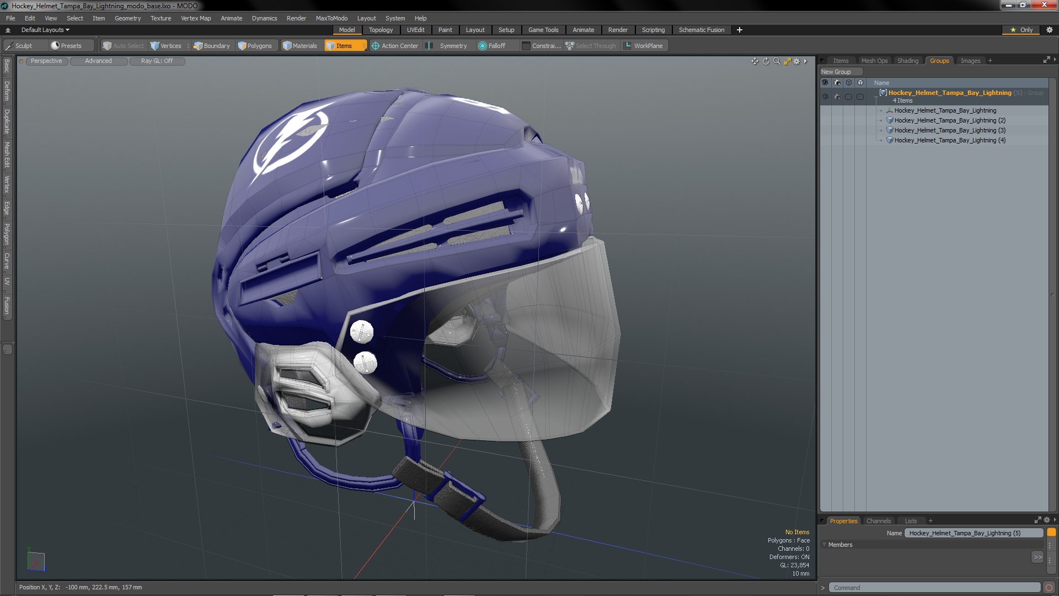Open layout settings gear at top right
Image resolution: width=1059 pixels, height=596 pixels.
click(x=1050, y=30)
